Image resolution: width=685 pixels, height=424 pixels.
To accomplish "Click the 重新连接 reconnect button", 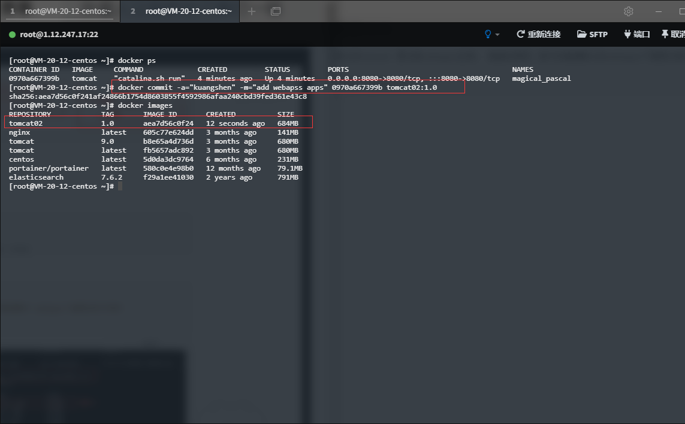I will [539, 34].
